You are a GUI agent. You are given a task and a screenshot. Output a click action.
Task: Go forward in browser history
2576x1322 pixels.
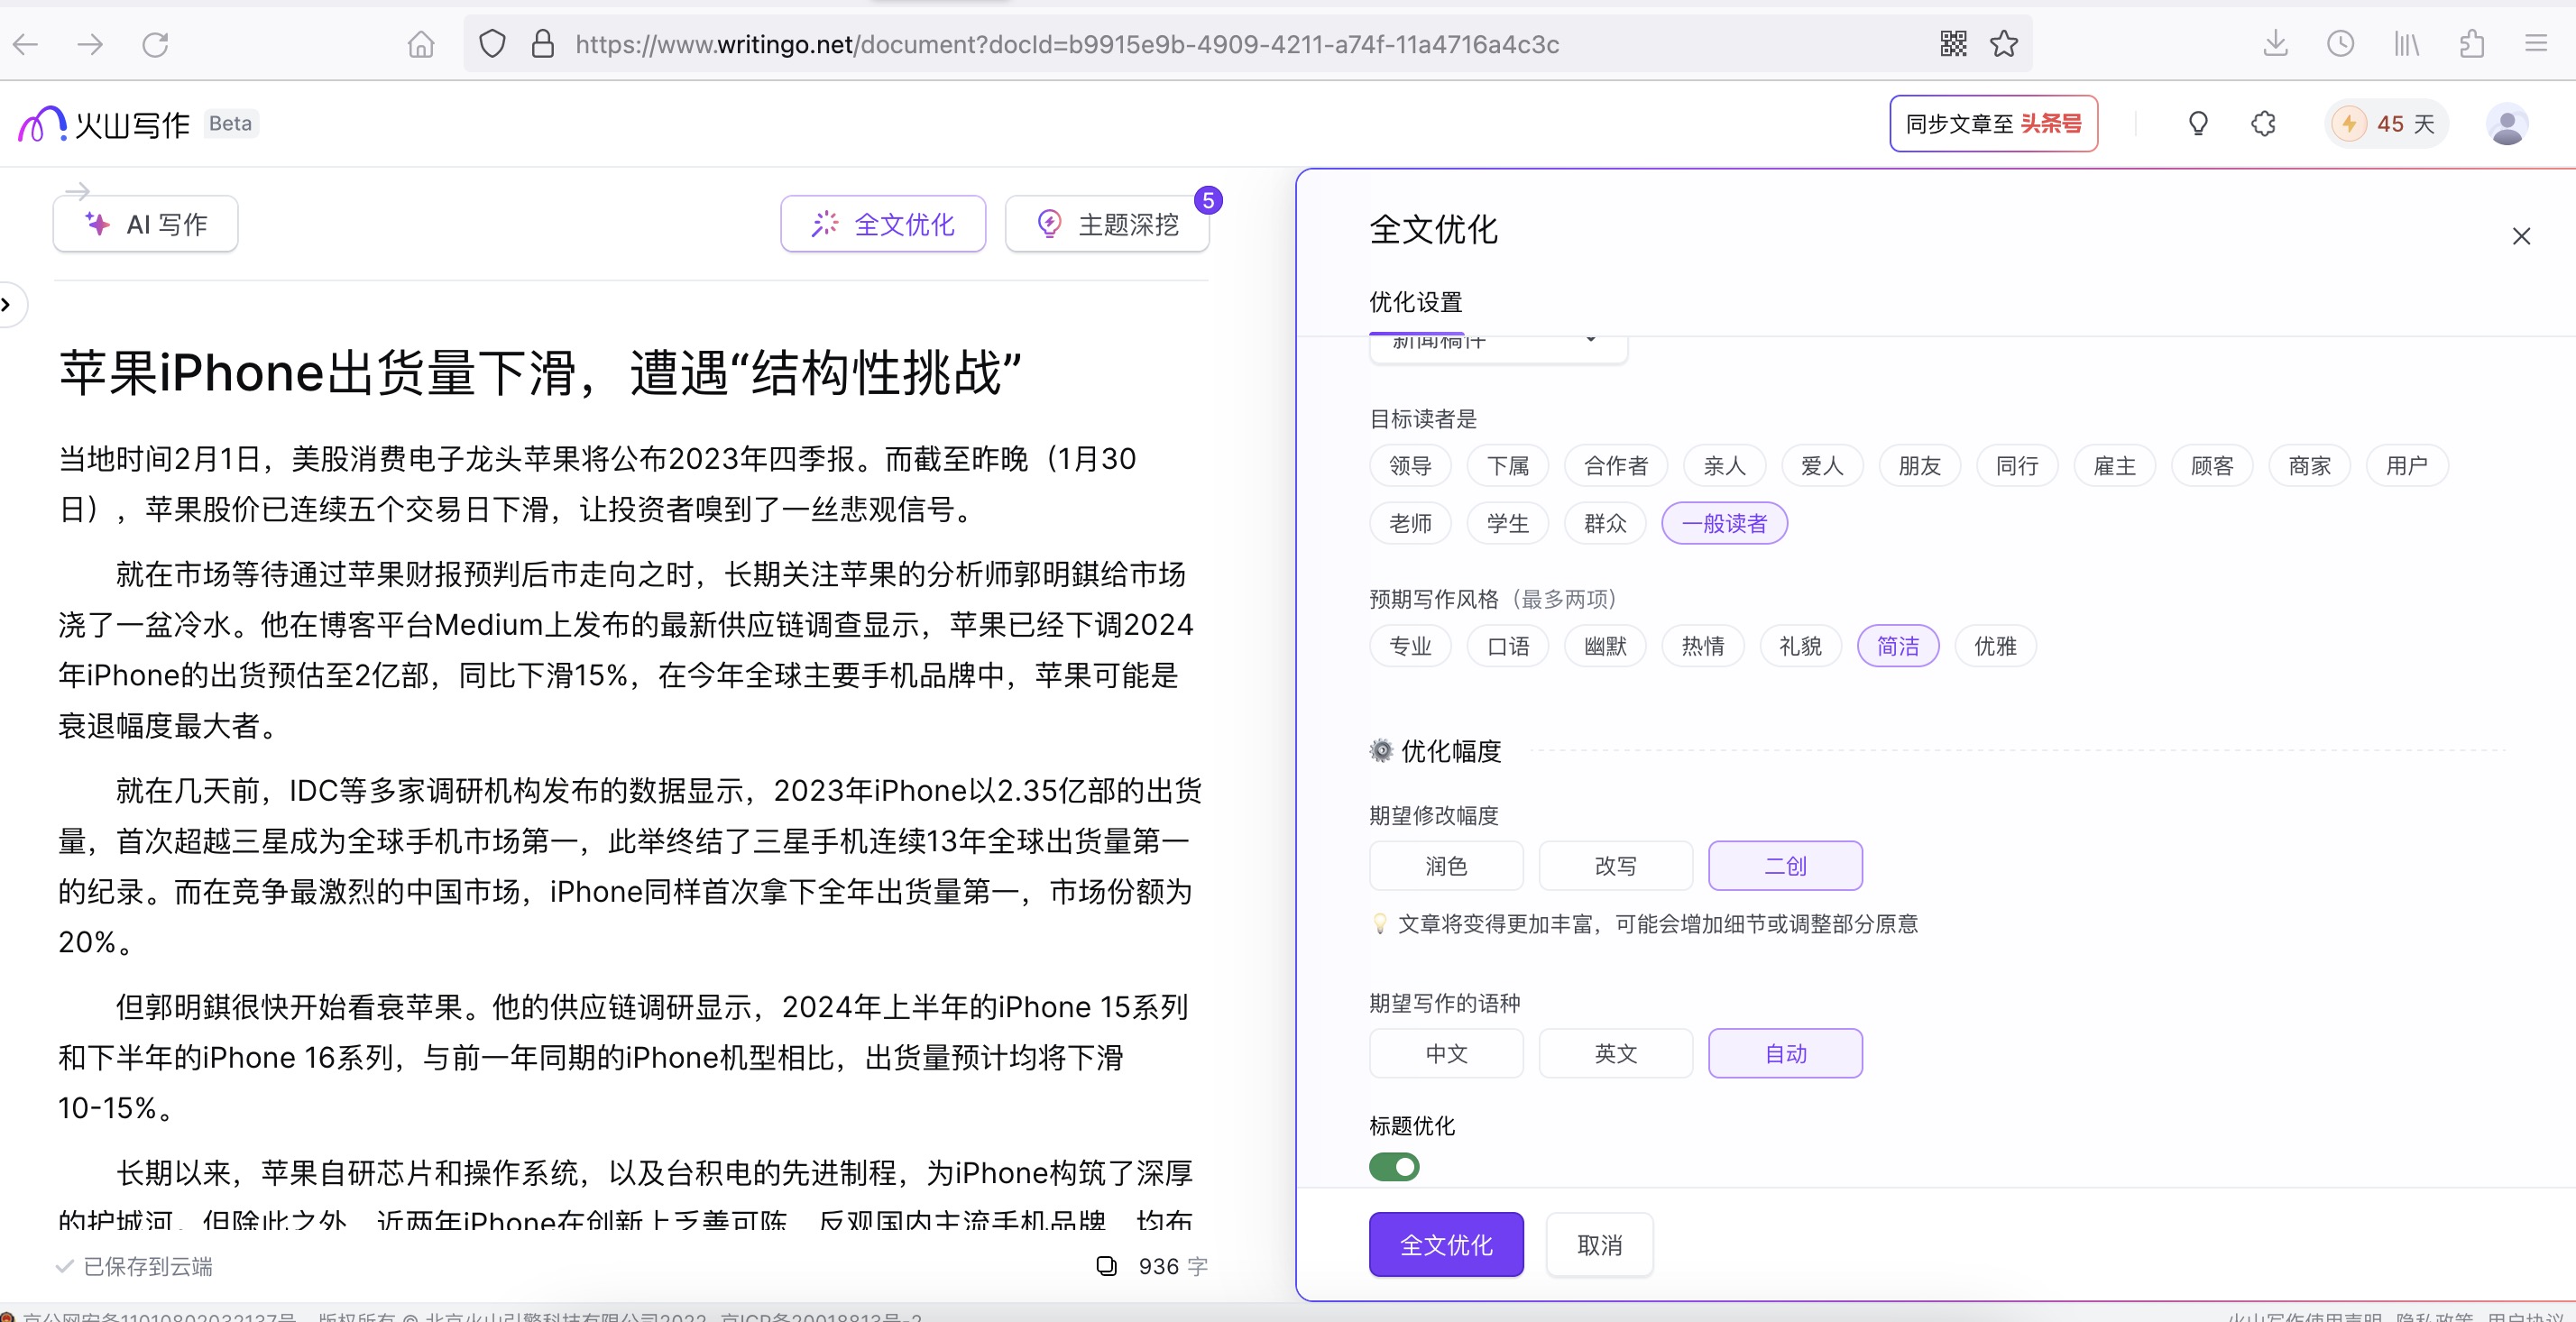tap(90, 44)
